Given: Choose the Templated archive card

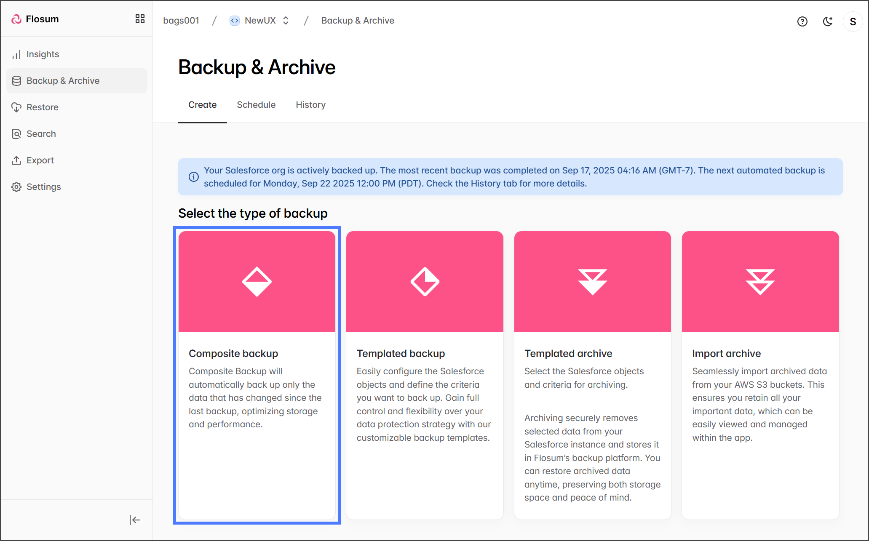Looking at the screenshot, I should (x=592, y=375).
